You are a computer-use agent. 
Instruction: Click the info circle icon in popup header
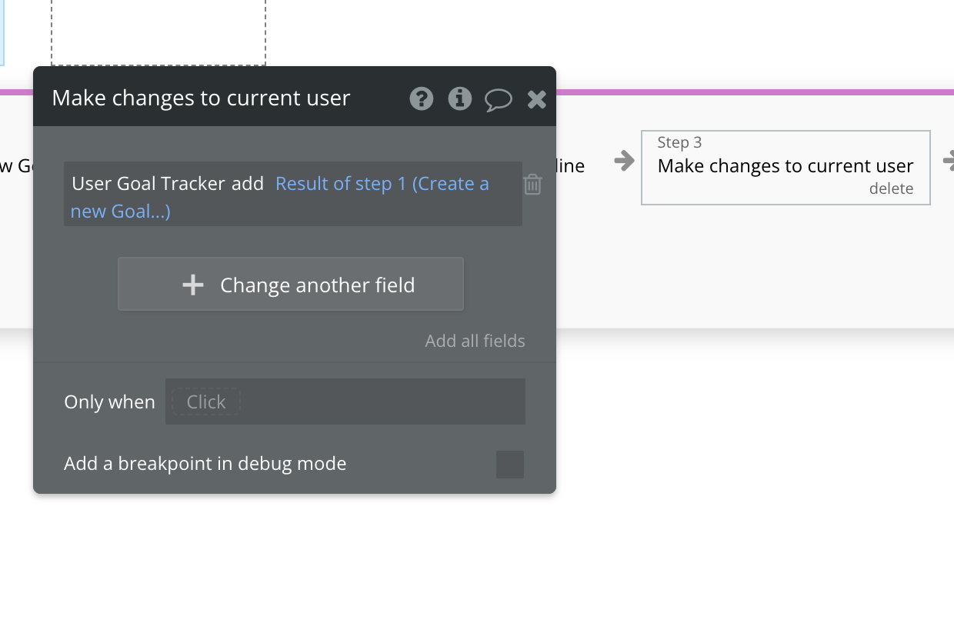pyautogui.click(x=460, y=98)
